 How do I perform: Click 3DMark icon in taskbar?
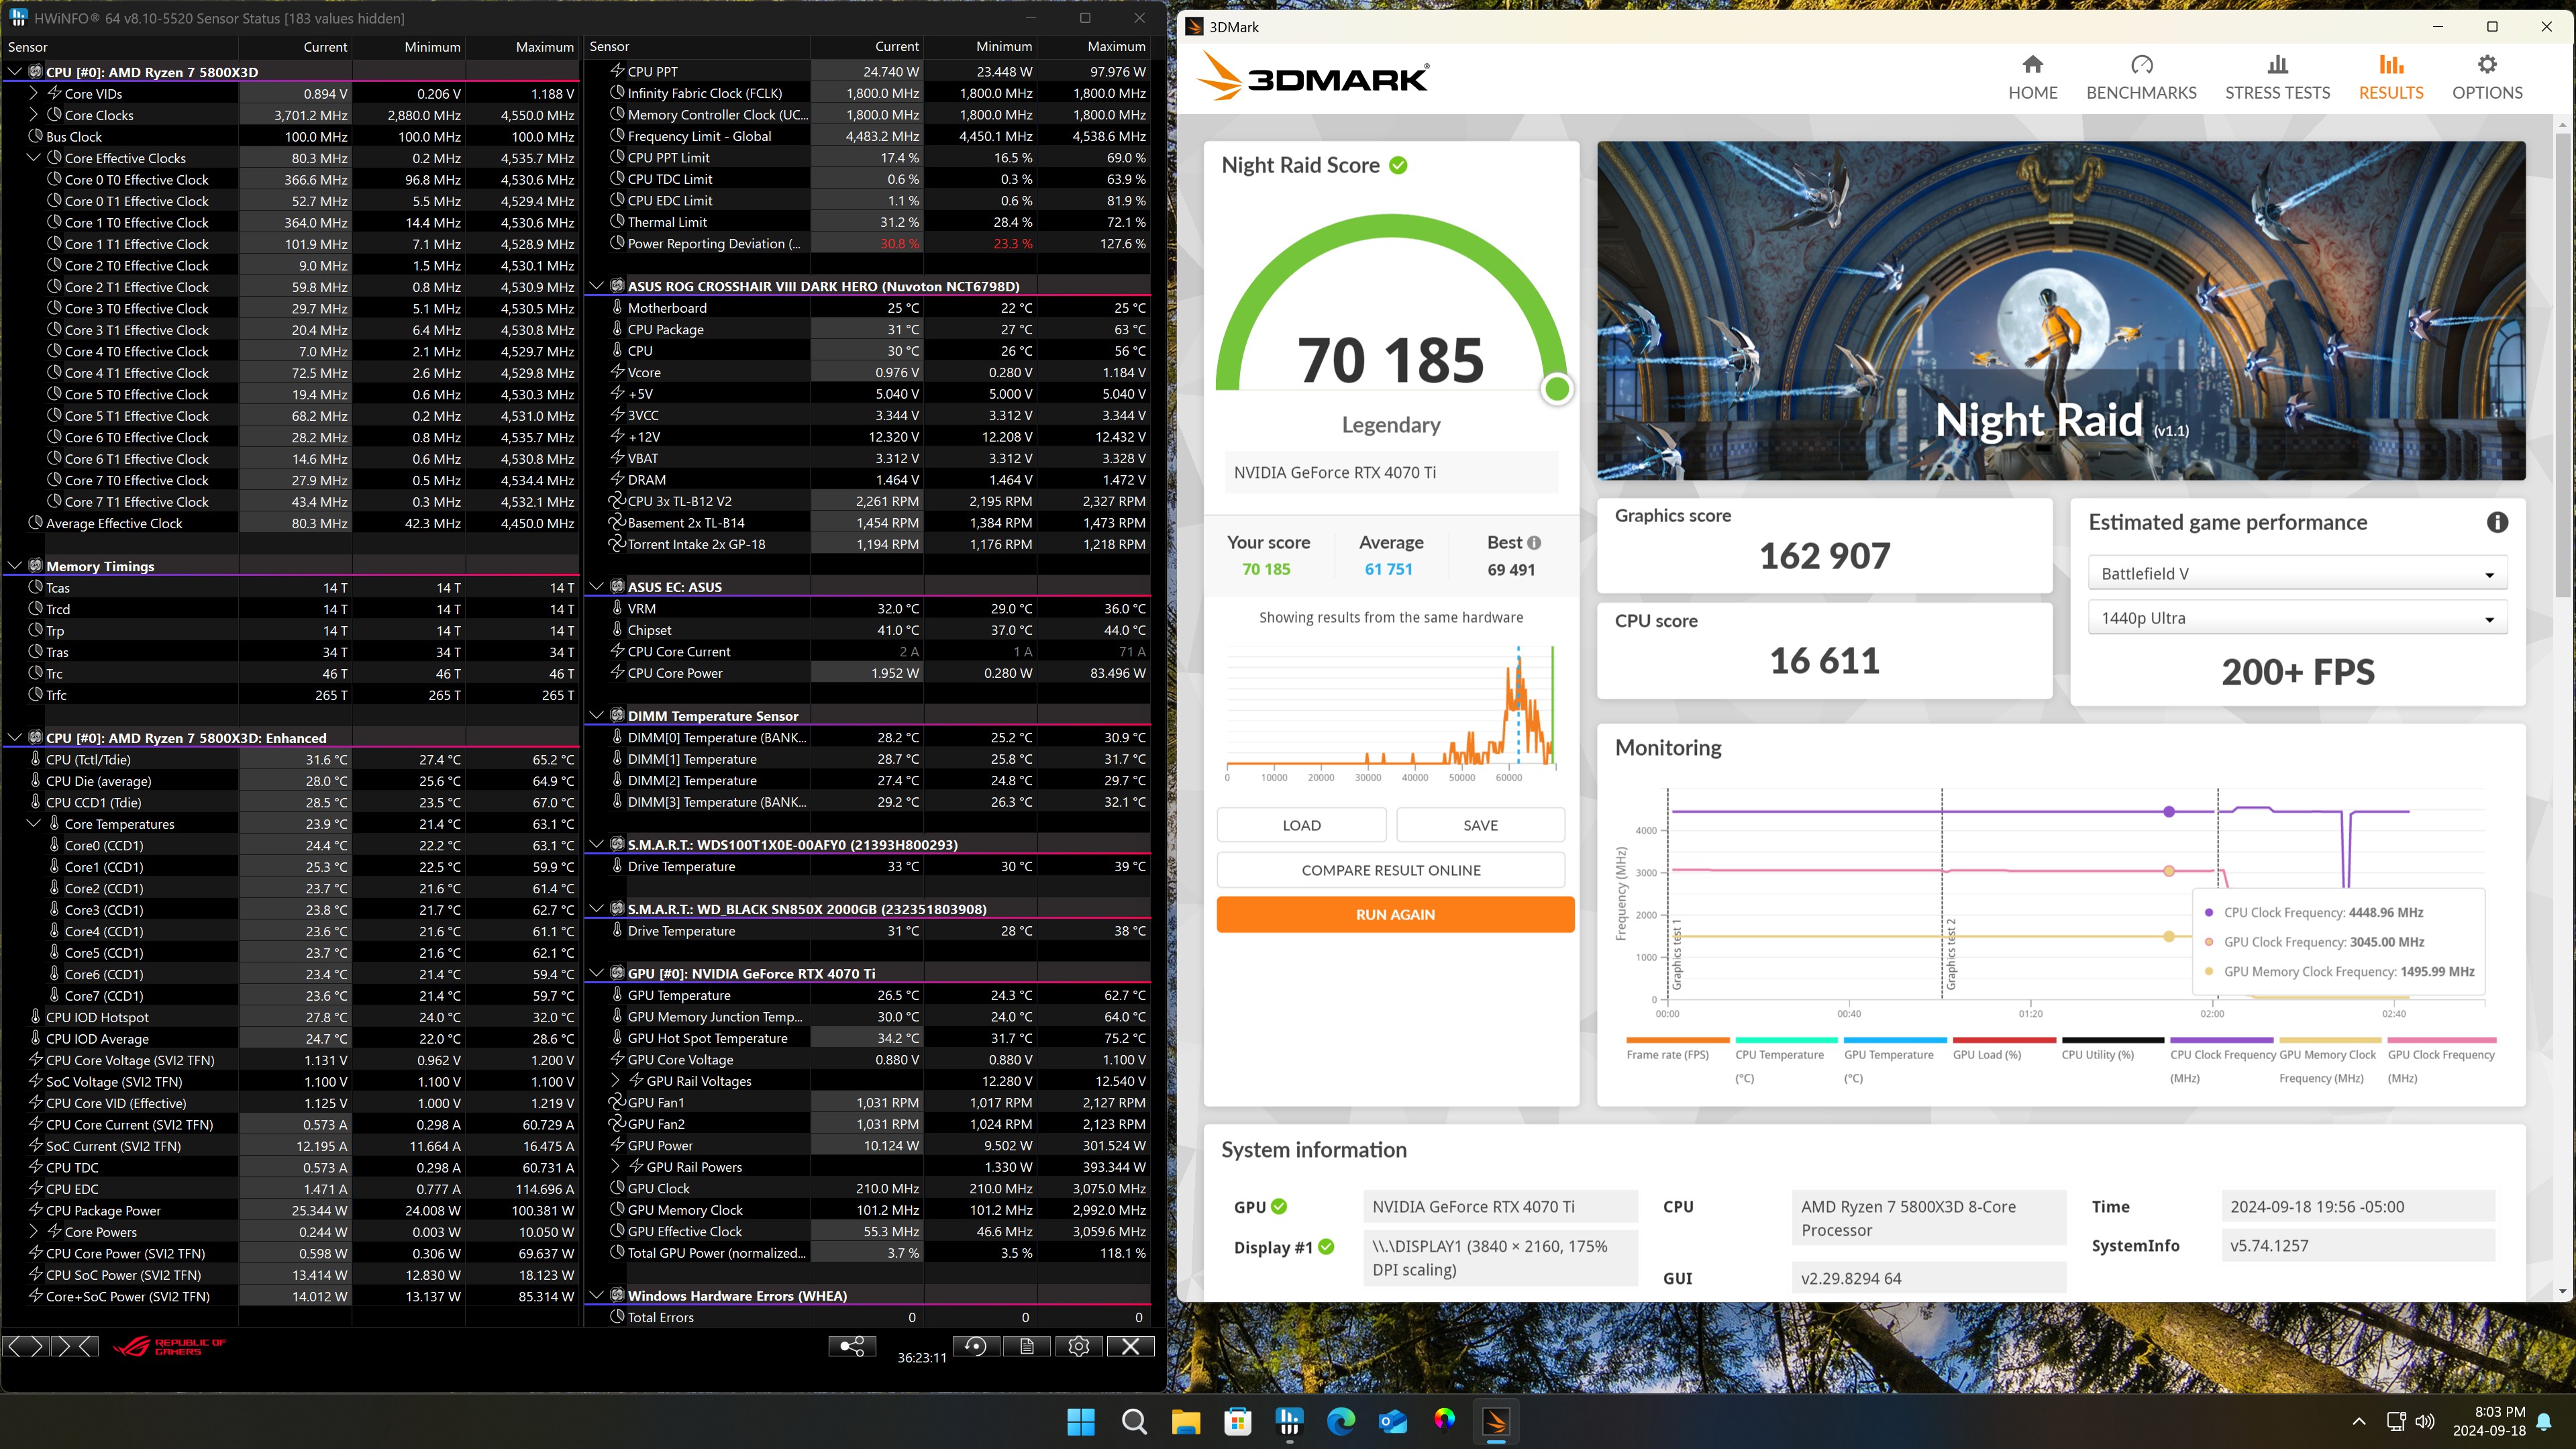tap(1497, 1421)
